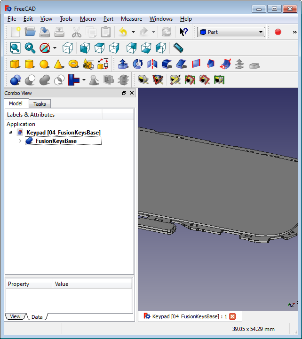Click the Value column header
Screen dimensions: 302x339
[92, 284]
